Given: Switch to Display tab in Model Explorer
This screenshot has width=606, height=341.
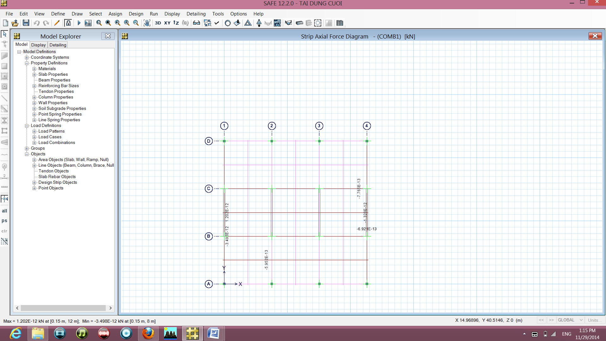Looking at the screenshot, I should [39, 45].
